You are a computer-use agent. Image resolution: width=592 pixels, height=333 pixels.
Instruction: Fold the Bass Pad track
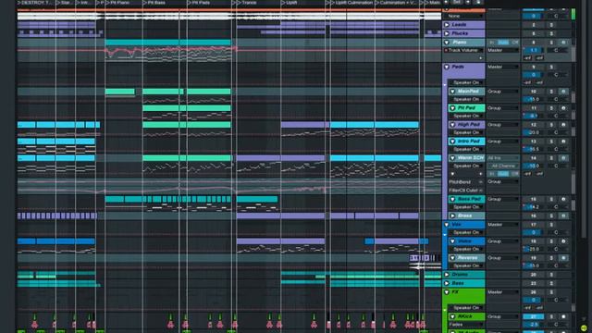click(452, 199)
